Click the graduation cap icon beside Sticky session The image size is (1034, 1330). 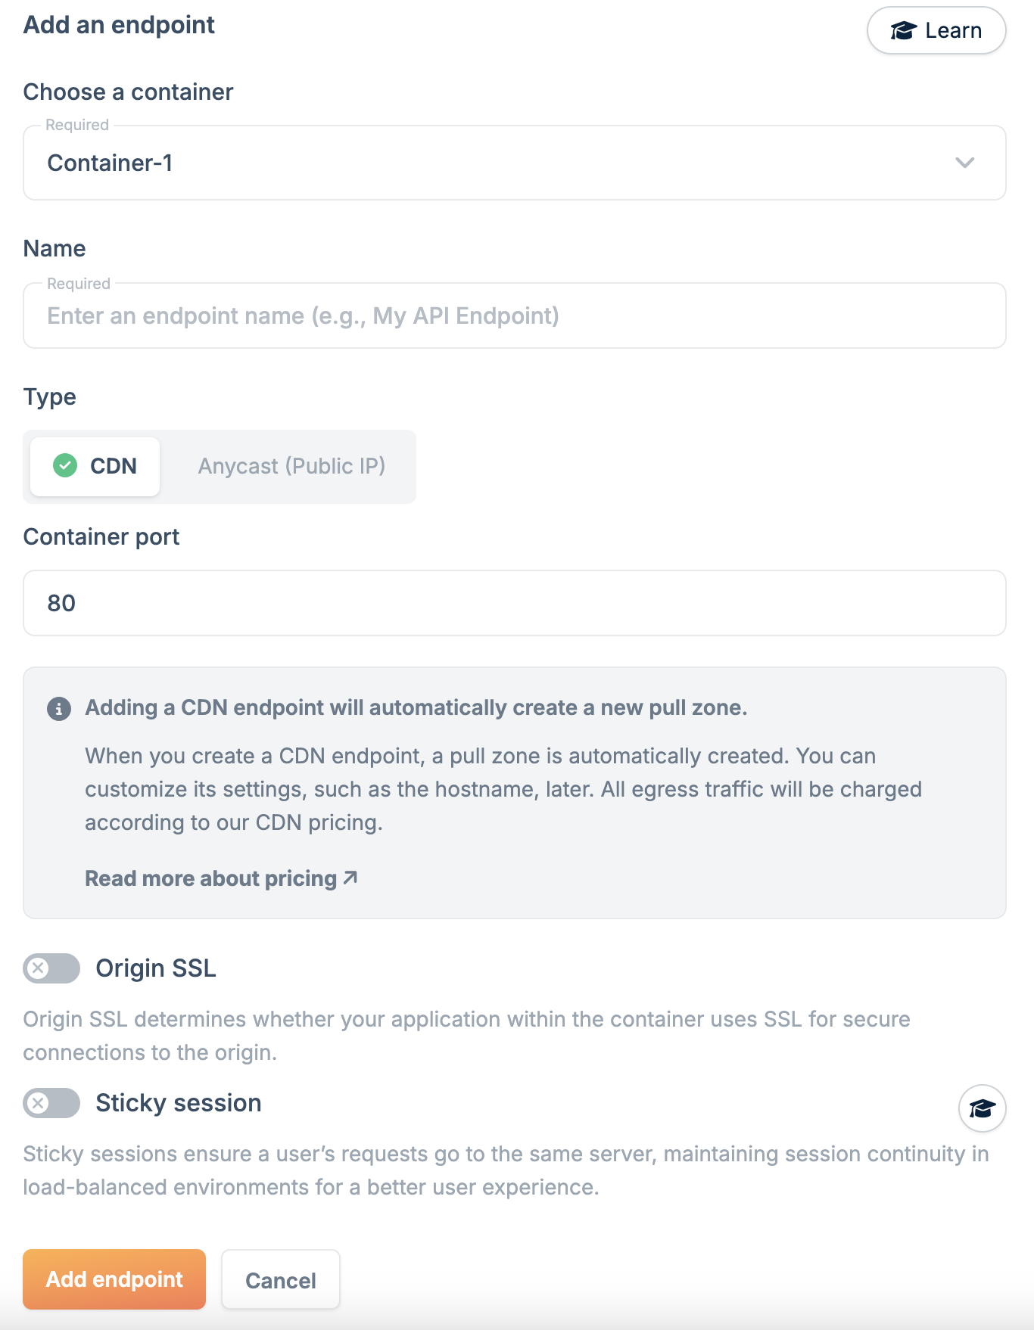coord(982,1108)
